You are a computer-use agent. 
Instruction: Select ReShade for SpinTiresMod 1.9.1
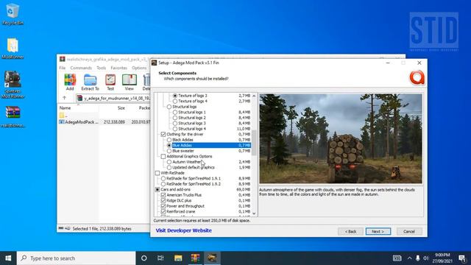(x=163, y=178)
